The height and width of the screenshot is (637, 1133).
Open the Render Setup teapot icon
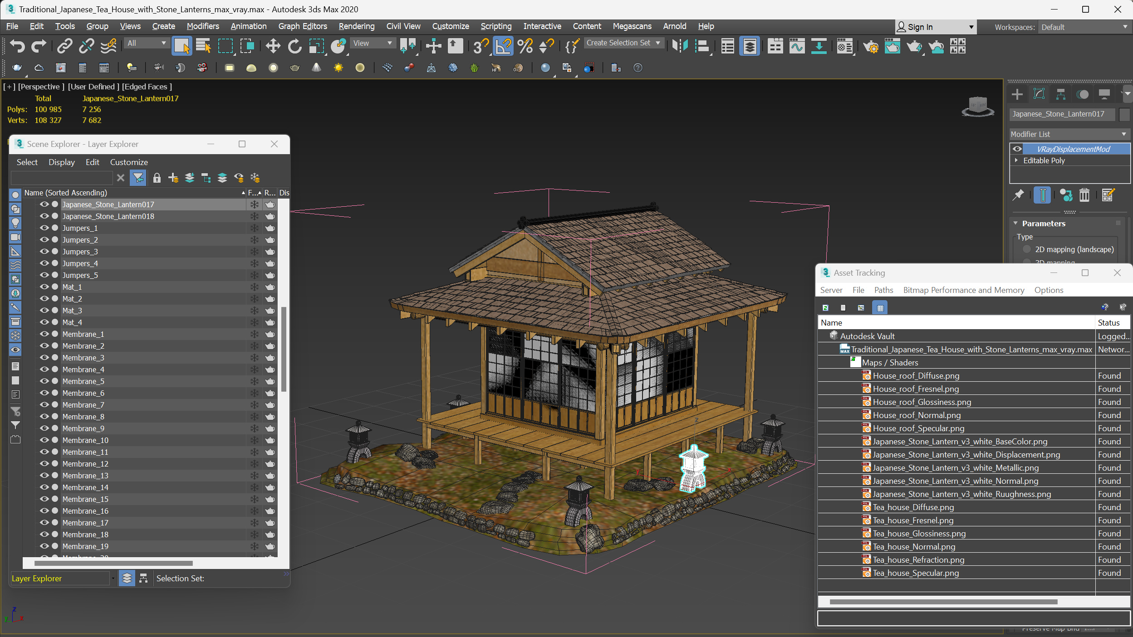(x=870, y=46)
